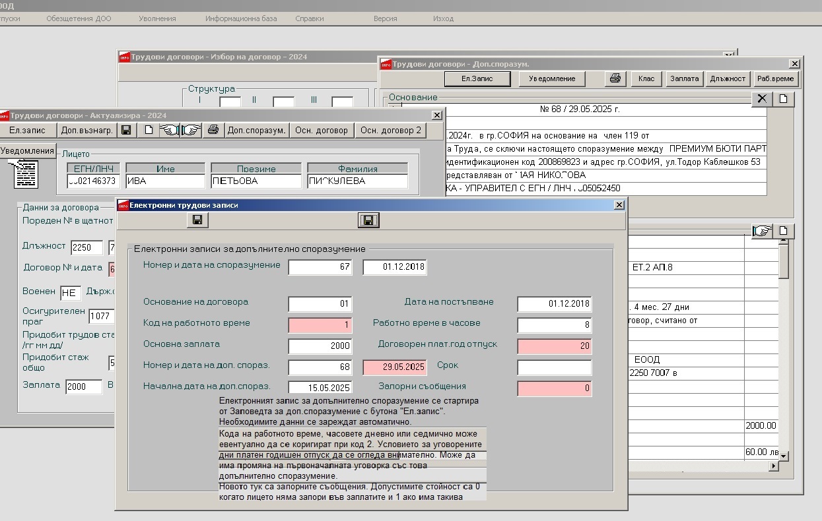Click the Ел.Запис button in Доп.споразум. window

pyautogui.click(x=477, y=78)
